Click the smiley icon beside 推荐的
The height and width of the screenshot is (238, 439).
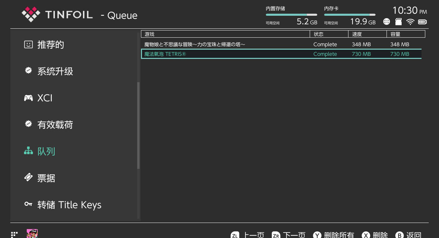tap(28, 45)
